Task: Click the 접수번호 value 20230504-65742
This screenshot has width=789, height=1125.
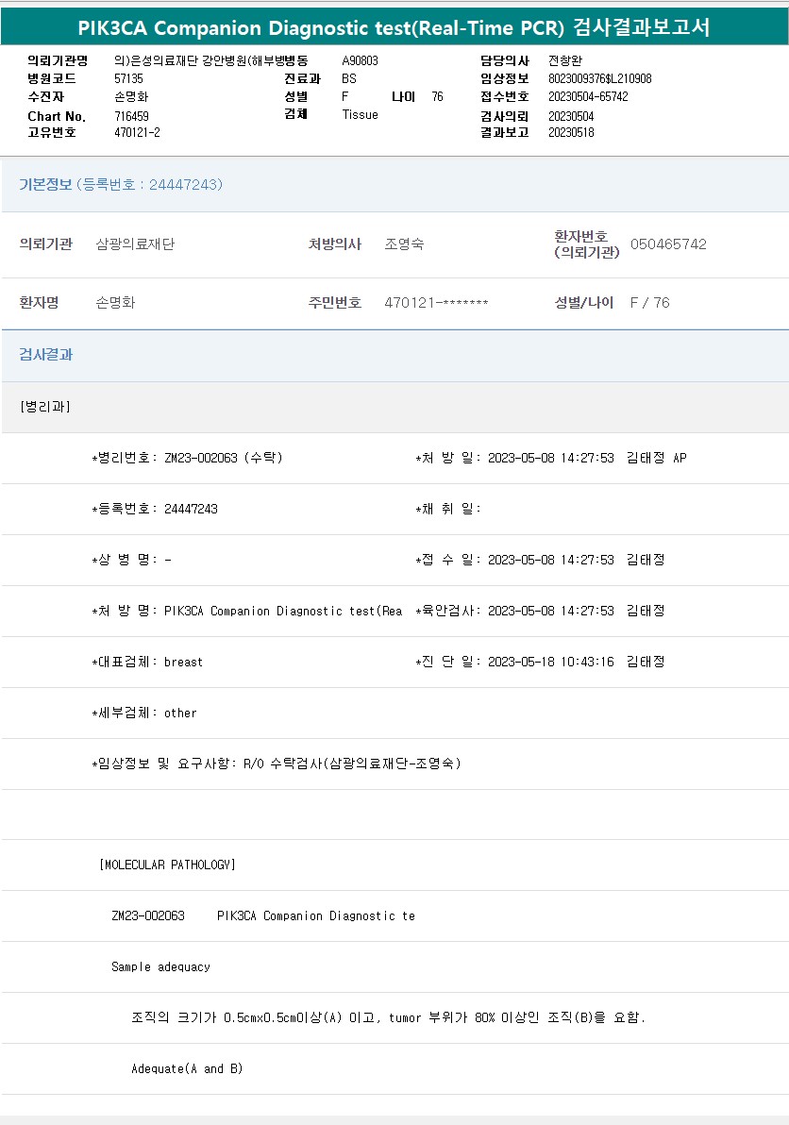Action: tap(588, 96)
